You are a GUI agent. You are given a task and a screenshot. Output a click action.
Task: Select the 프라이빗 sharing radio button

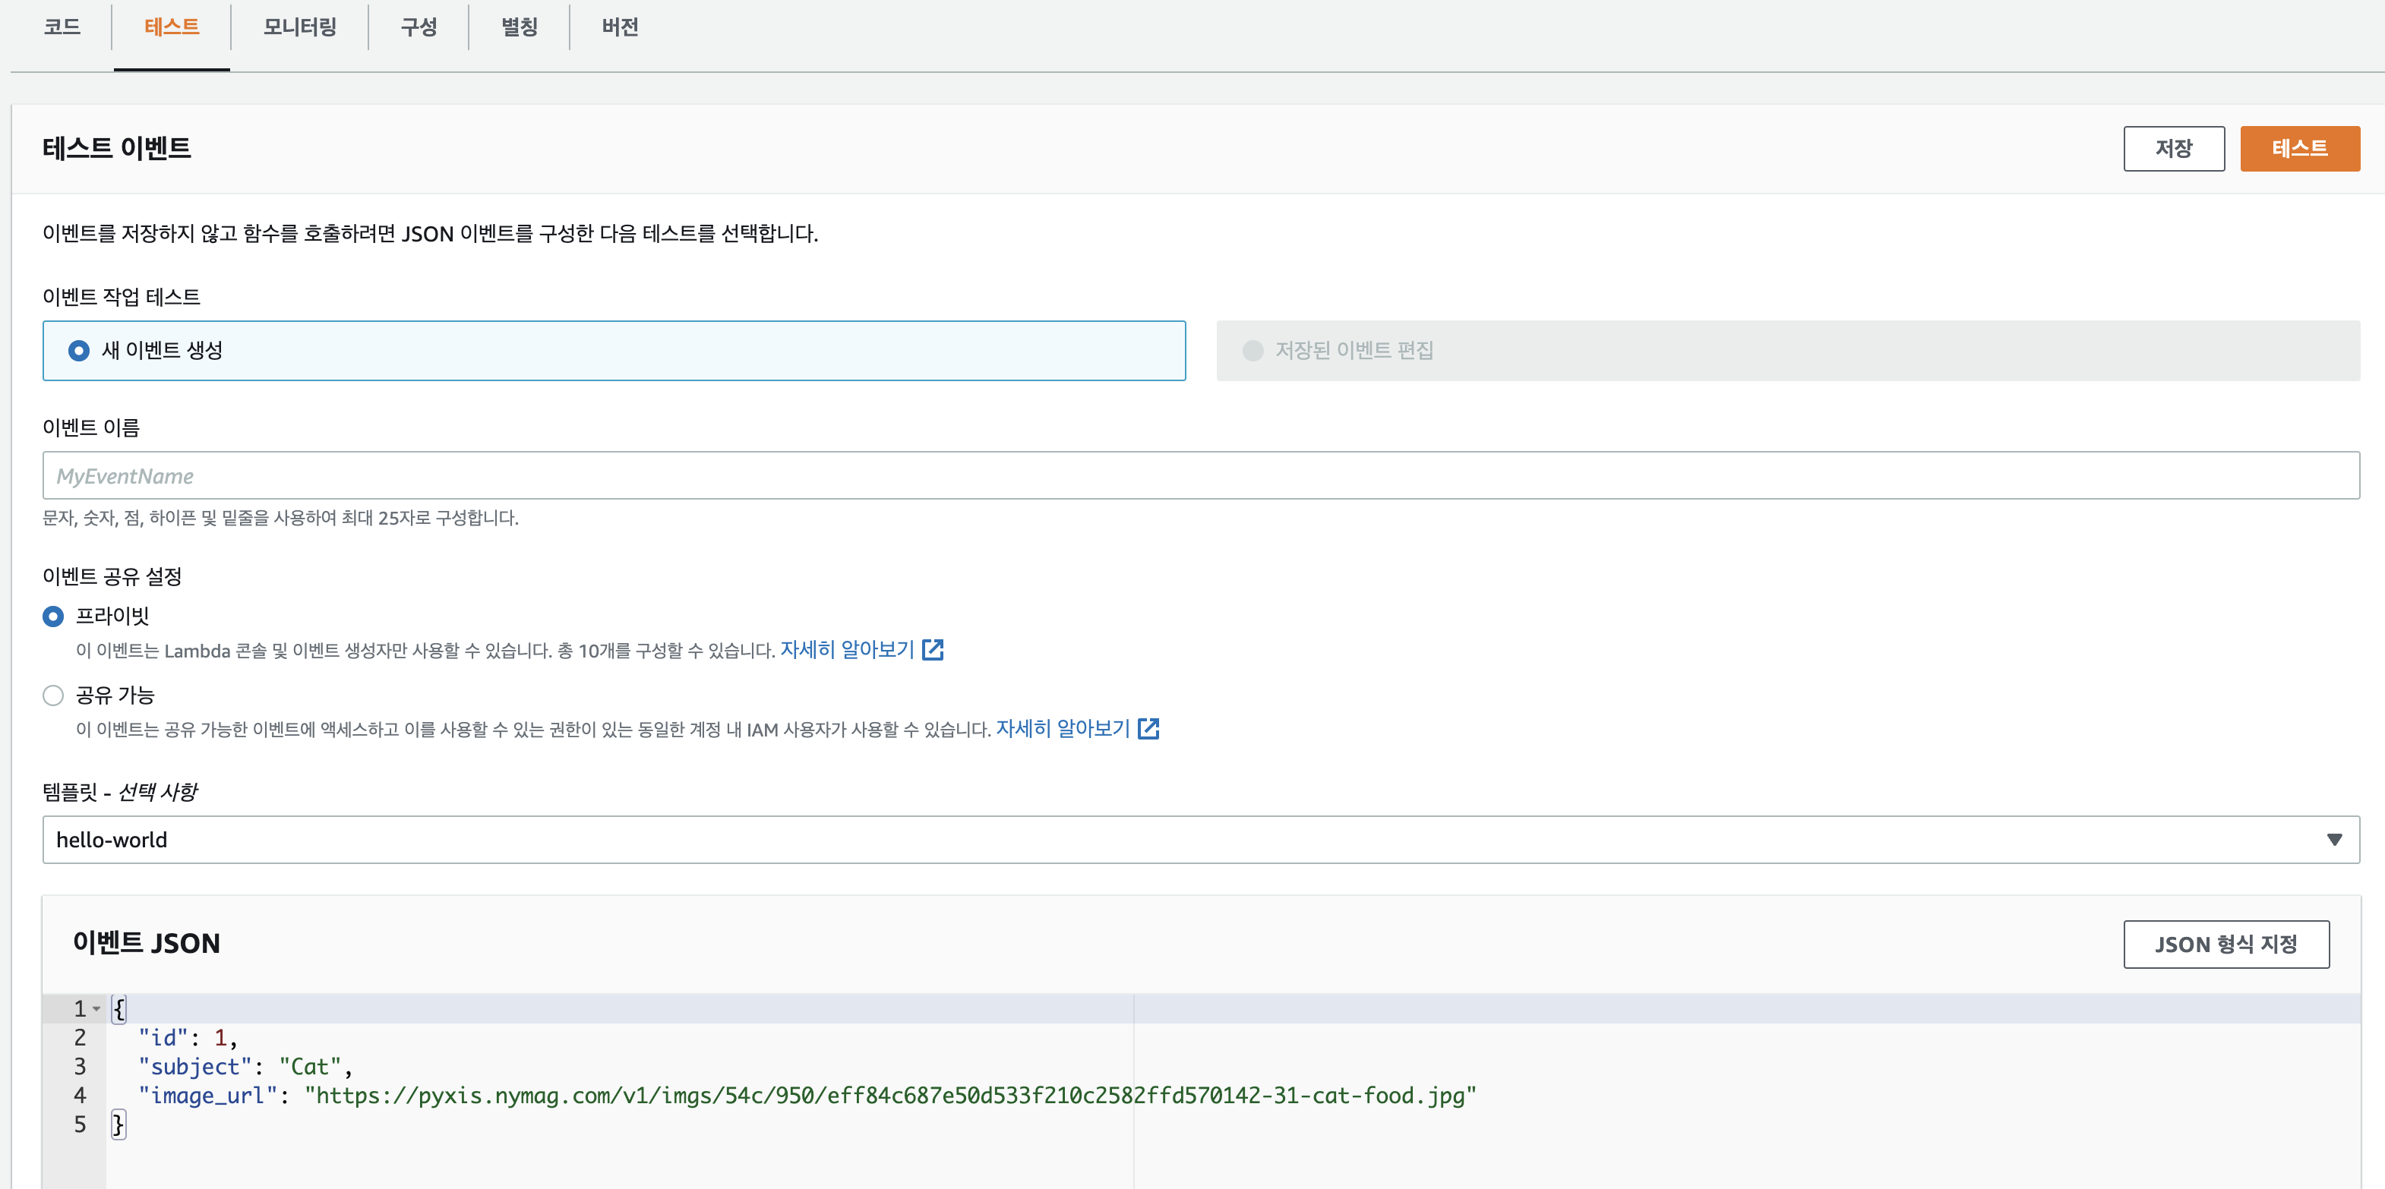(54, 617)
